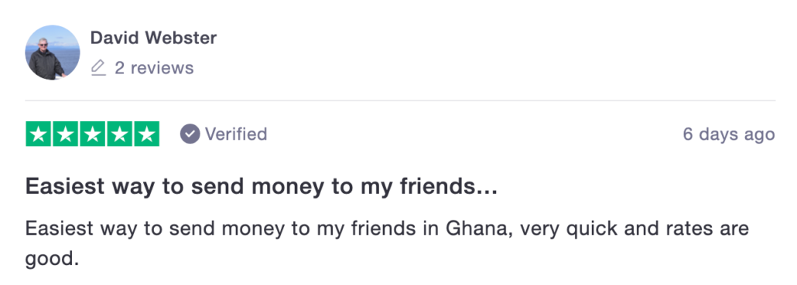Click the pencil icon beside review count
This screenshot has width=797, height=285.
point(98,68)
